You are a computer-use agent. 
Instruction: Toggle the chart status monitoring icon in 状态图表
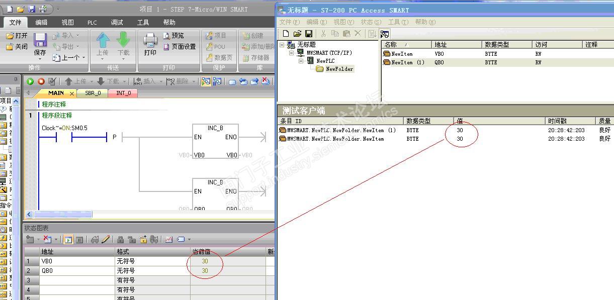[68, 240]
